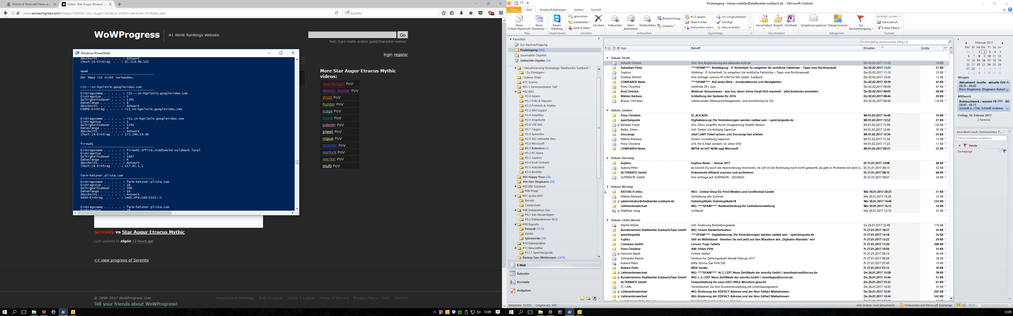
Task: Open the Datei tab in Outlook
Action: pyautogui.click(x=514, y=10)
